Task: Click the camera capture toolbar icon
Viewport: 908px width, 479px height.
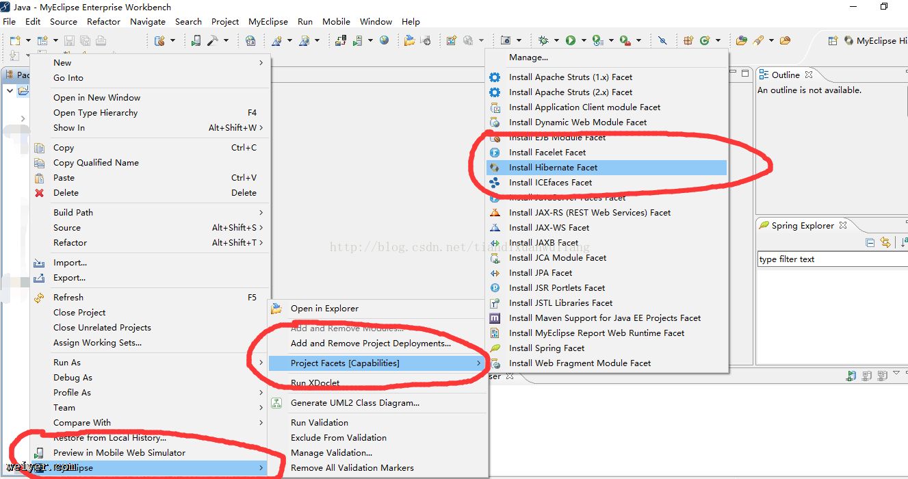Action: [x=506, y=41]
